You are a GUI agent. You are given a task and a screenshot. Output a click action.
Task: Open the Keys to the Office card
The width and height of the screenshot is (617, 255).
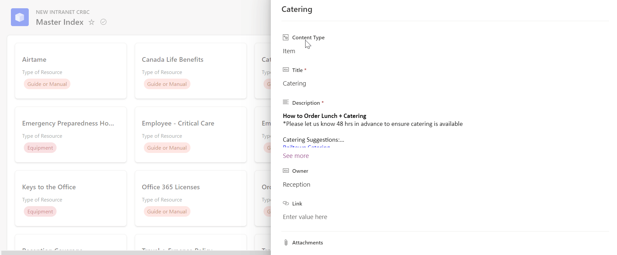[x=70, y=198]
